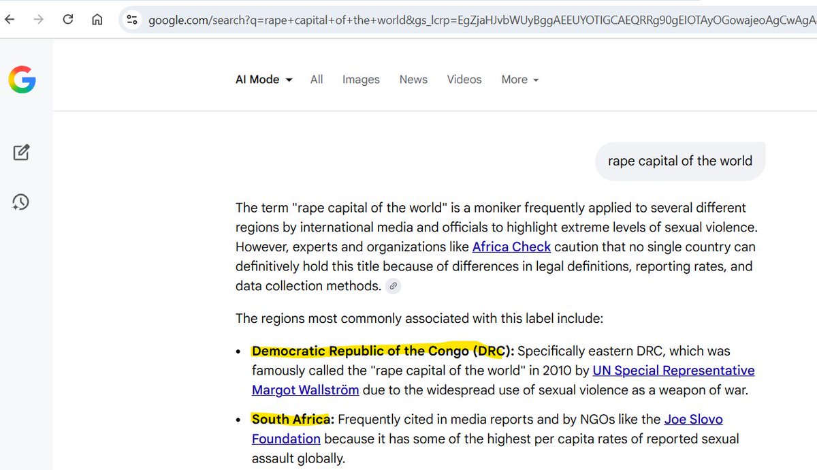Expand the More dropdown menu
Image resolution: width=817 pixels, height=470 pixels.
(x=520, y=80)
